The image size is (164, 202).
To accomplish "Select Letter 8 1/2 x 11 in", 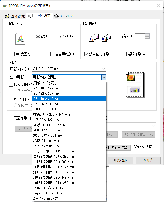I will [69, 188].
